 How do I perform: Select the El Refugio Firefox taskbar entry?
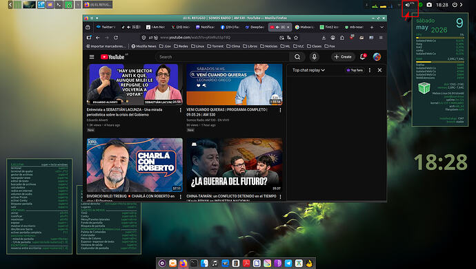[98, 5]
